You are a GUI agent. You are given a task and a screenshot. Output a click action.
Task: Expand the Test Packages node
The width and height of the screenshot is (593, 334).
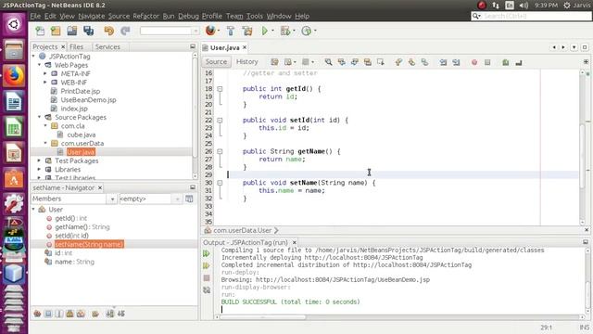[x=39, y=161]
